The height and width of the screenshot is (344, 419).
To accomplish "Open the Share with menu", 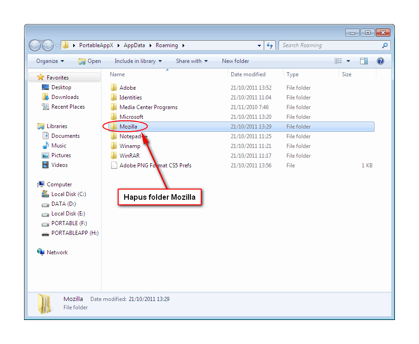I will [x=192, y=61].
